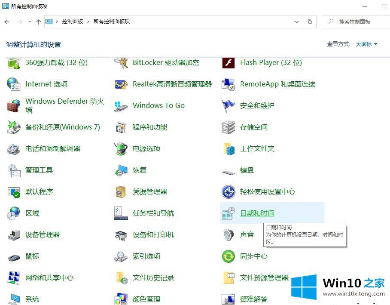This screenshot has height=305, width=390.
Task: Expand chevron after 控制面板 in breadcrumb
Action: click(88, 22)
